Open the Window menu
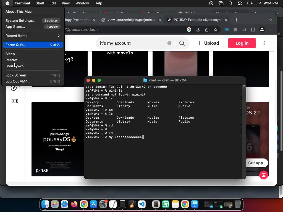283x212 pixels. 82,3
